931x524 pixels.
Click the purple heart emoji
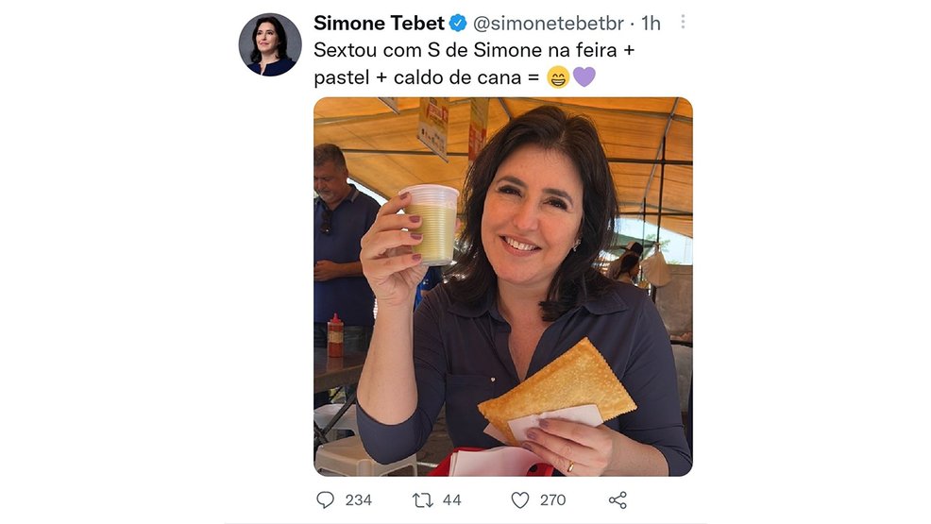point(584,77)
